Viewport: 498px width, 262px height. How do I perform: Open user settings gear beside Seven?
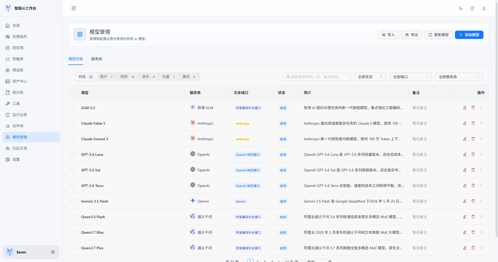53,252
